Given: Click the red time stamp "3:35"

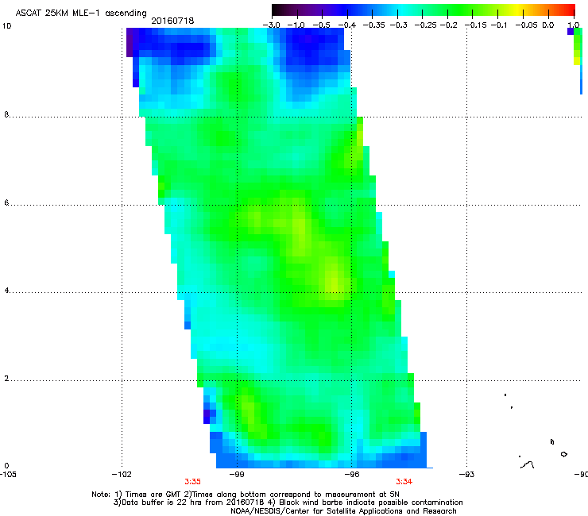Looking at the screenshot, I should (192, 482).
